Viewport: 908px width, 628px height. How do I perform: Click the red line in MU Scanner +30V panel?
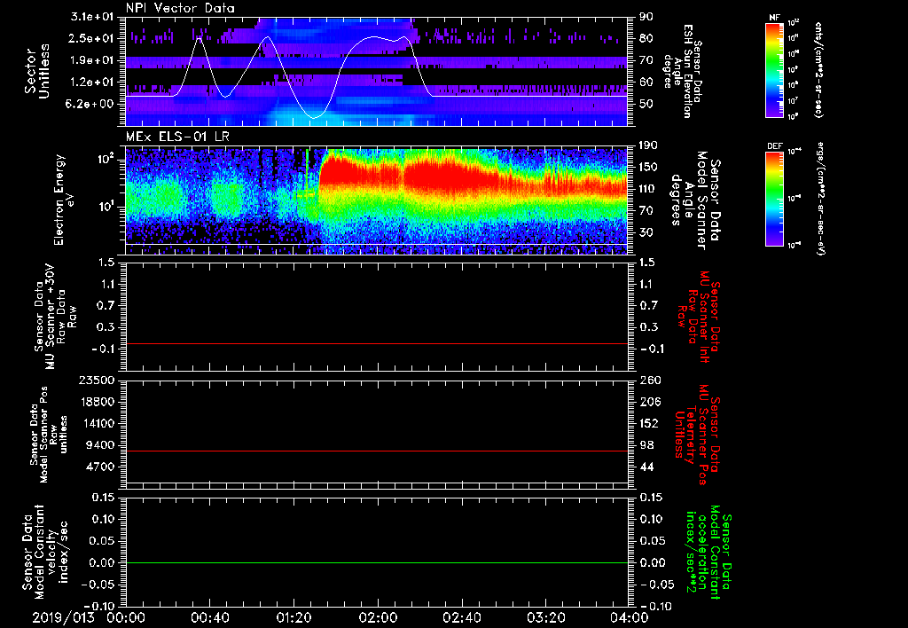pos(377,343)
